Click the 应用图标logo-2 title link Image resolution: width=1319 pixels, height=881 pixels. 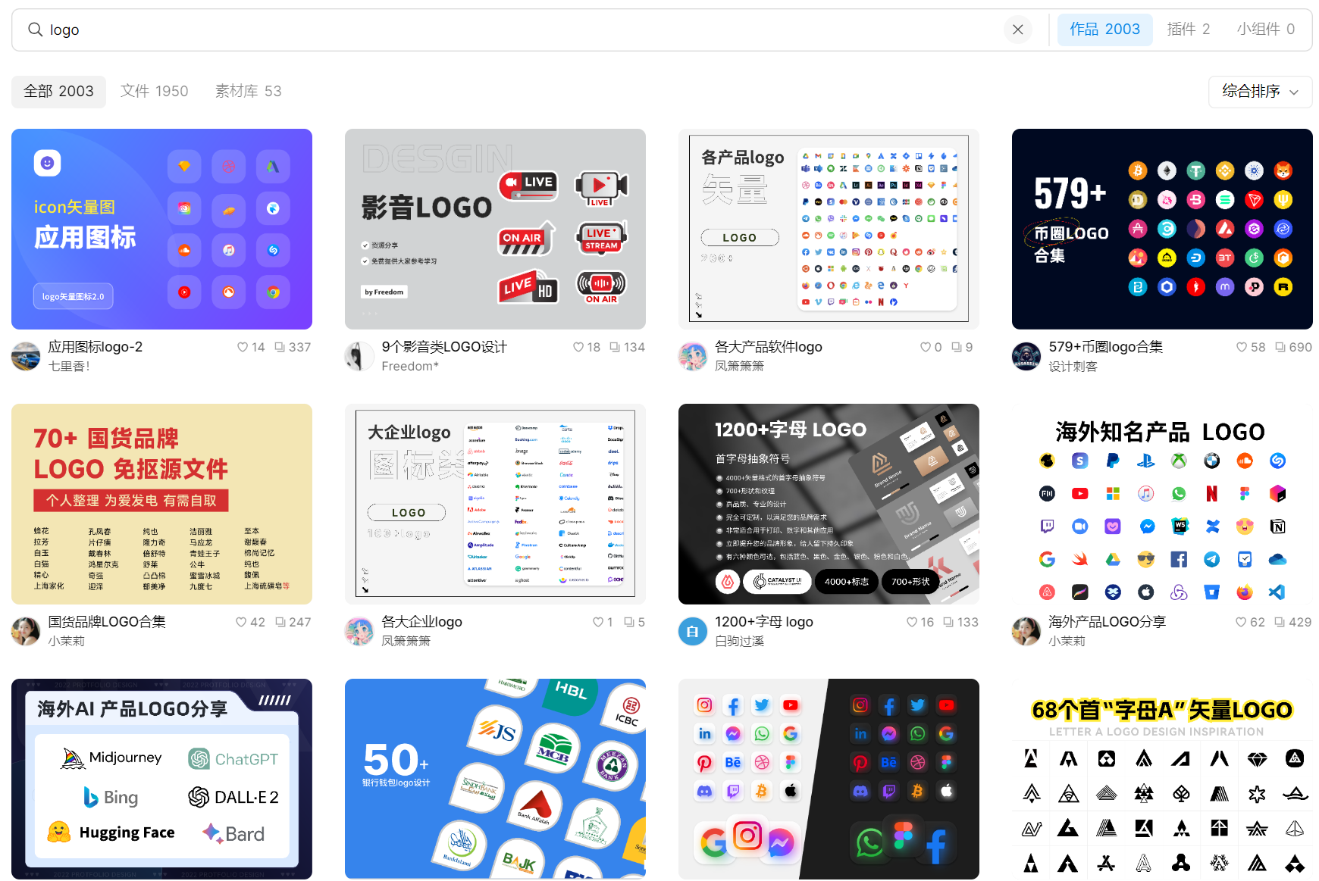(x=96, y=347)
